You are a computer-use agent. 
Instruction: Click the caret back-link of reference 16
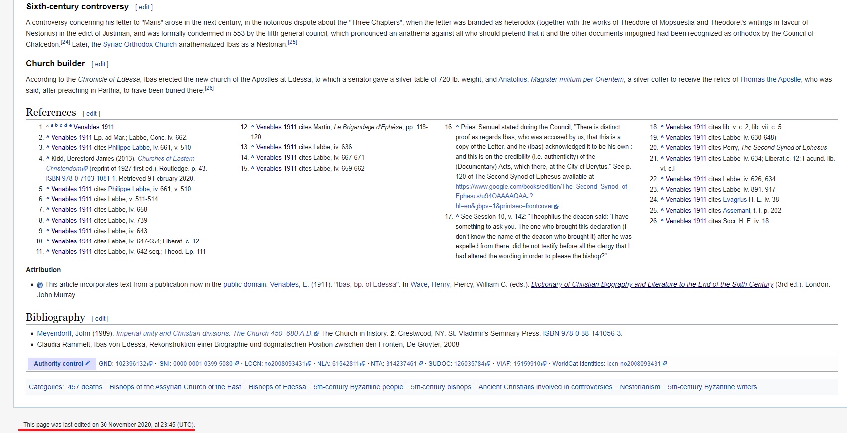[457, 127]
